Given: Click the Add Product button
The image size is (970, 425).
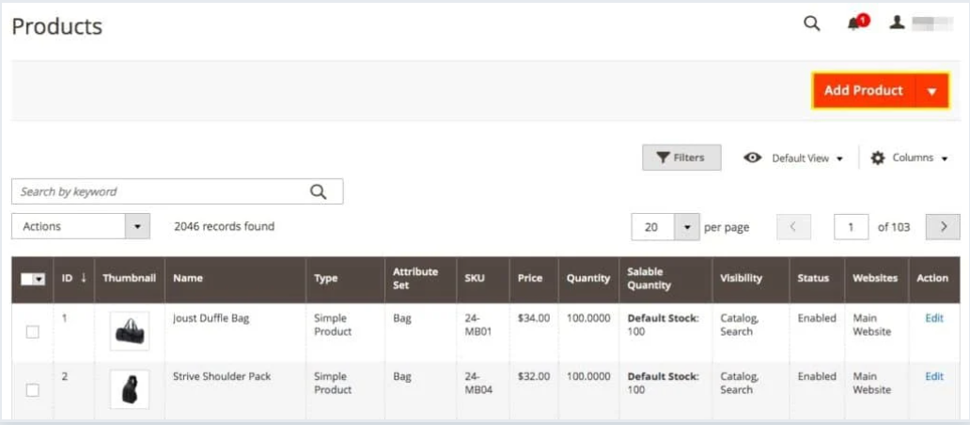Looking at the screenshot, I should pyautogui.click(x=863, y=91).
